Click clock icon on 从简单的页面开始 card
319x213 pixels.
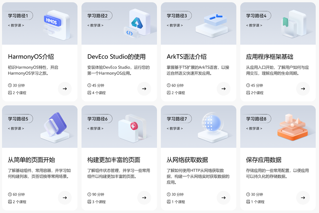(x=10, y=194)
